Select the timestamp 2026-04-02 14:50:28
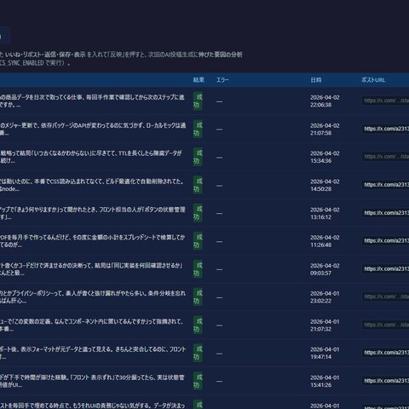409x409 pixels. pyautogui.click(x=325, y=185)
